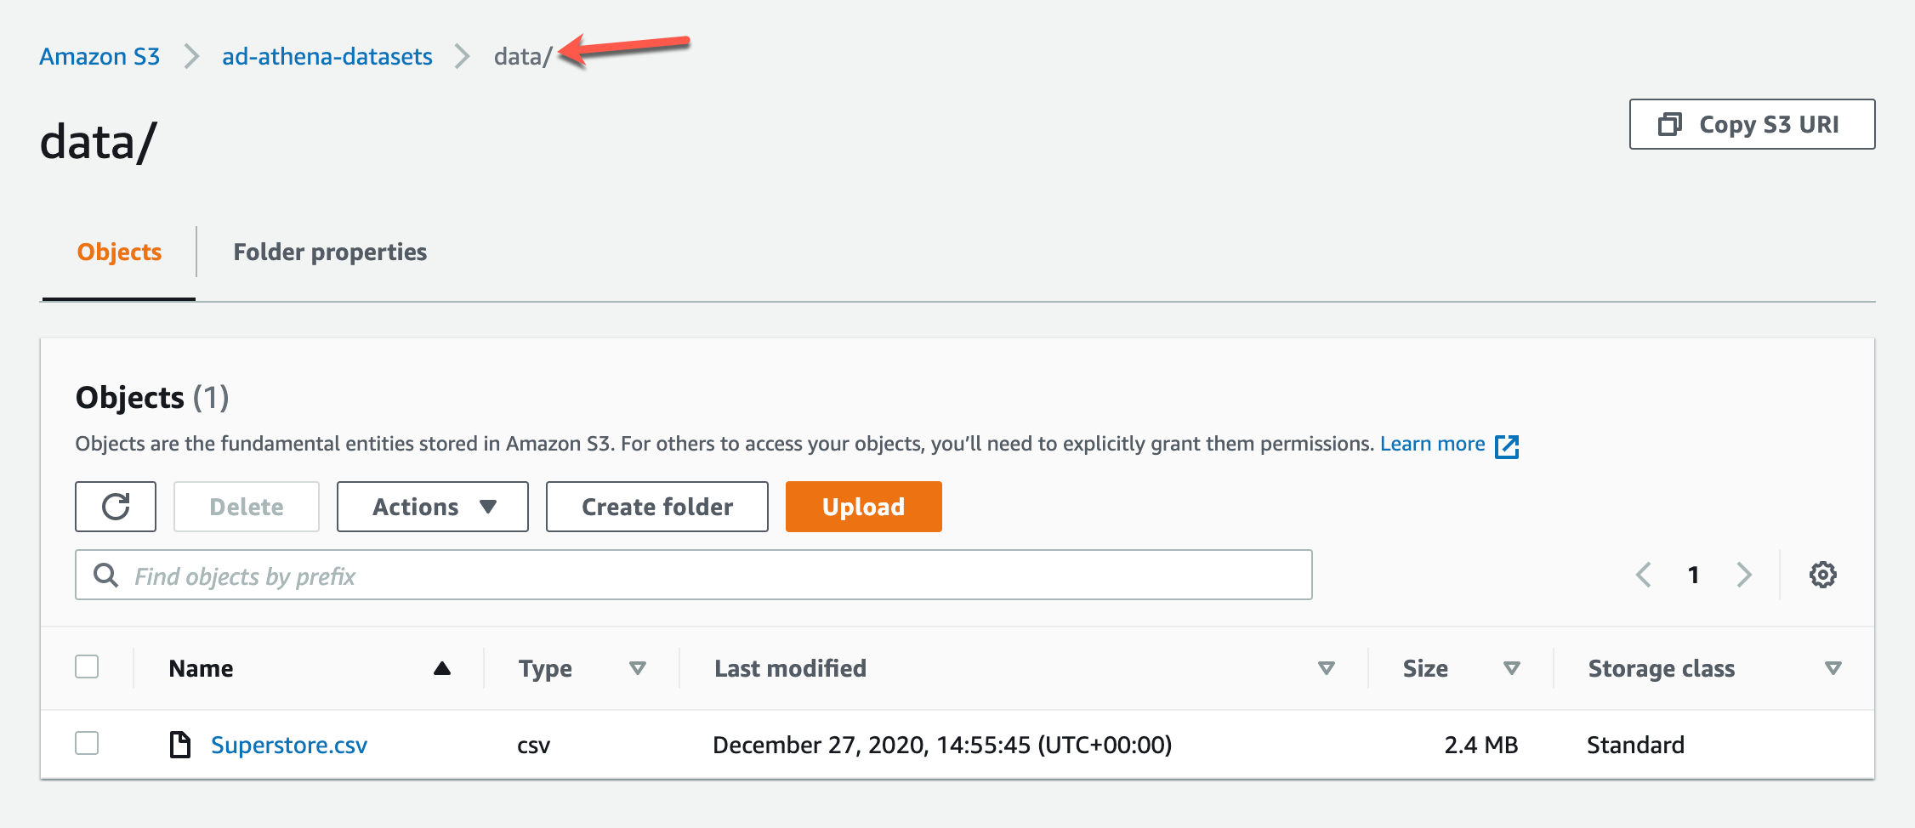This screenshot has width=1915, height=828.
Task: Switch to Folder properties tab
Action: (330, 252)
